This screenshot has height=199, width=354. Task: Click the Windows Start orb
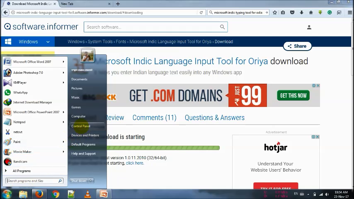(7, 194)
